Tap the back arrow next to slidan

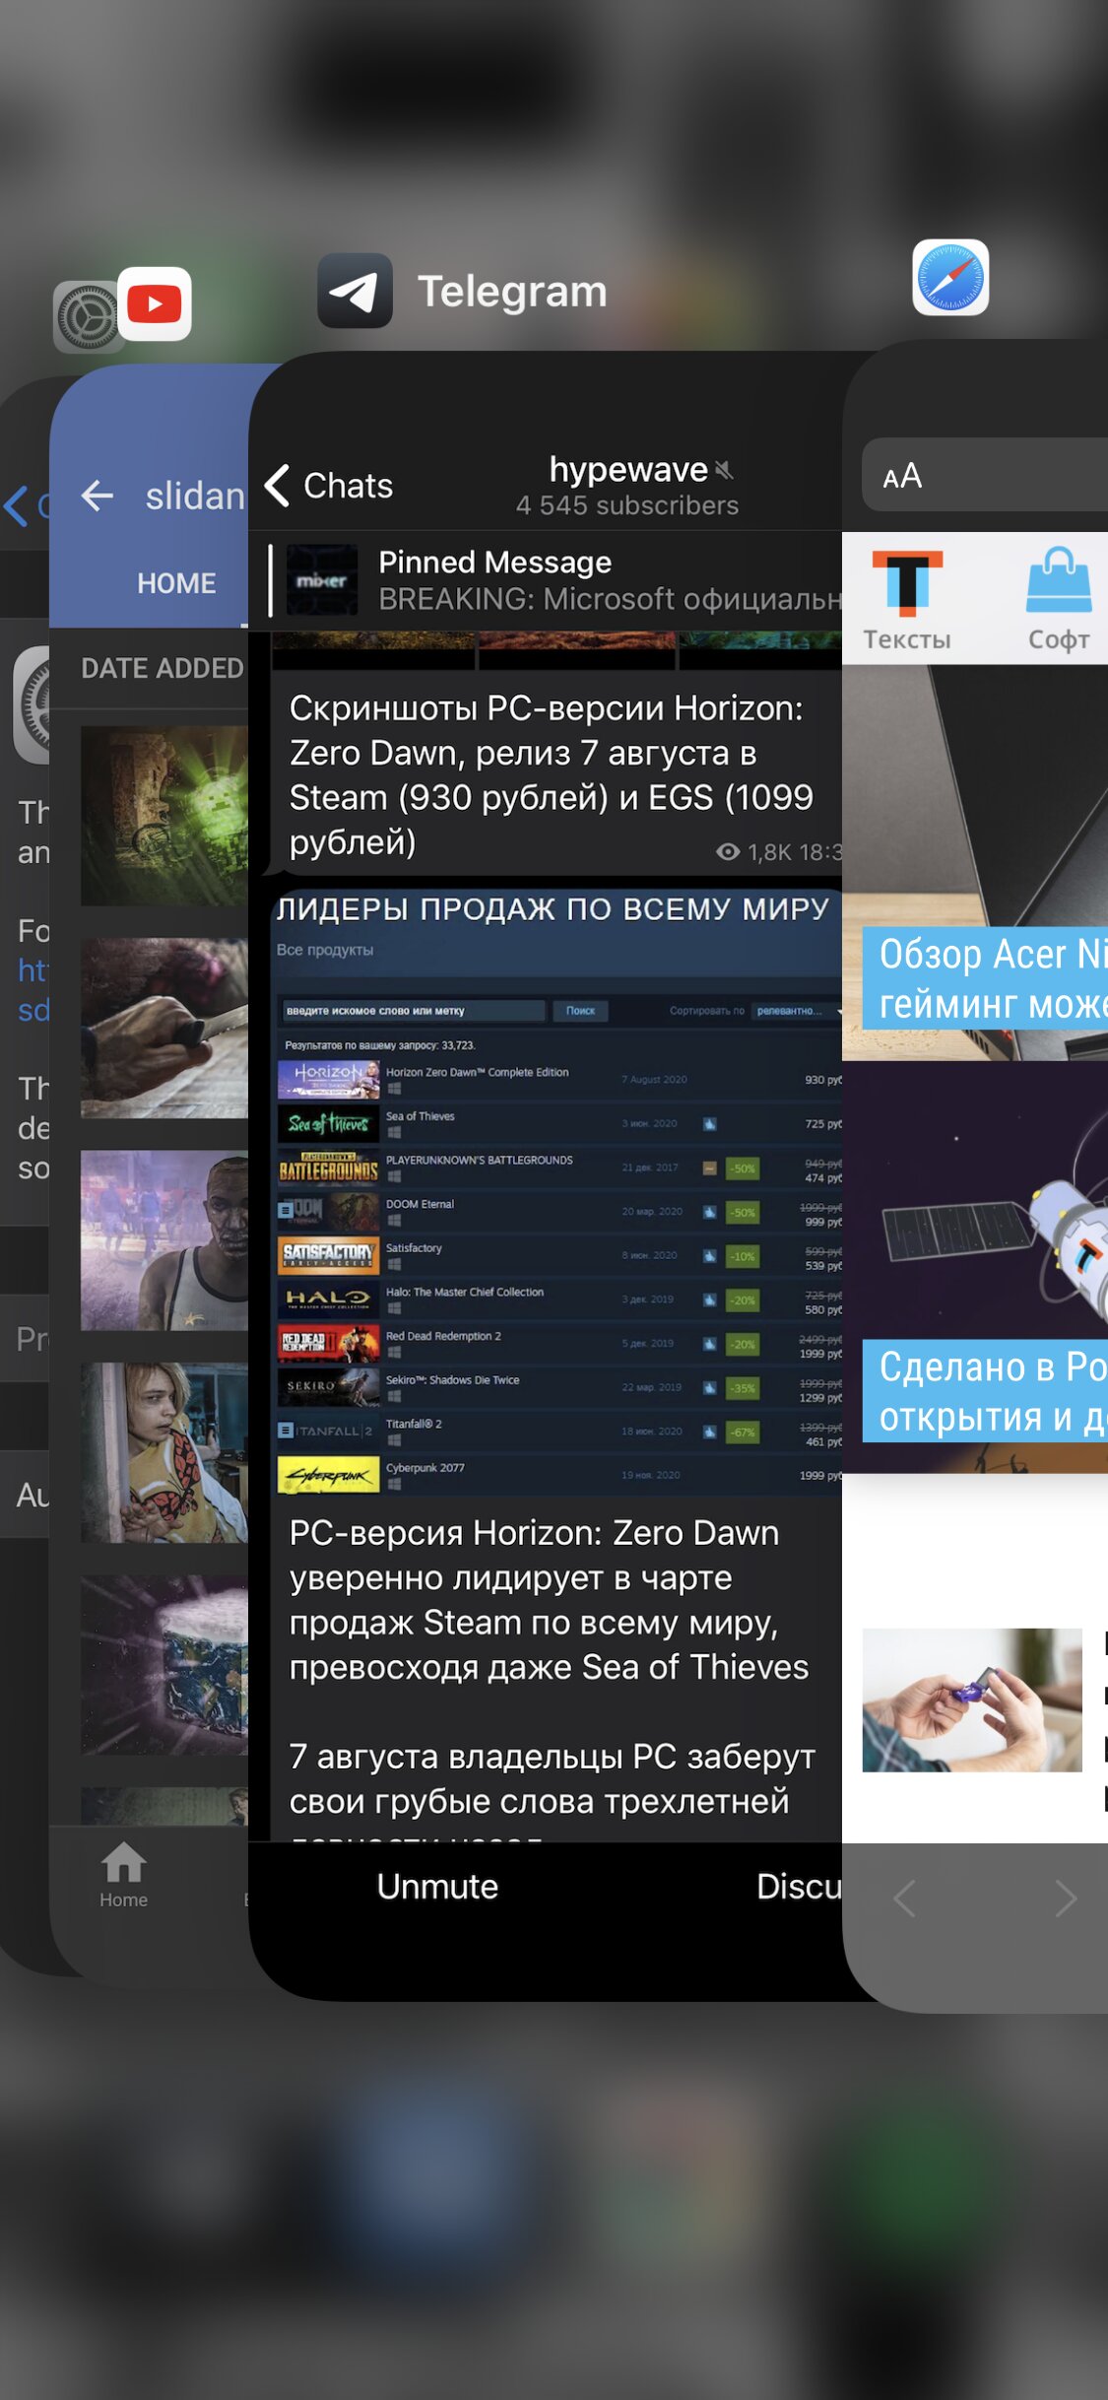tap(98, 496)
